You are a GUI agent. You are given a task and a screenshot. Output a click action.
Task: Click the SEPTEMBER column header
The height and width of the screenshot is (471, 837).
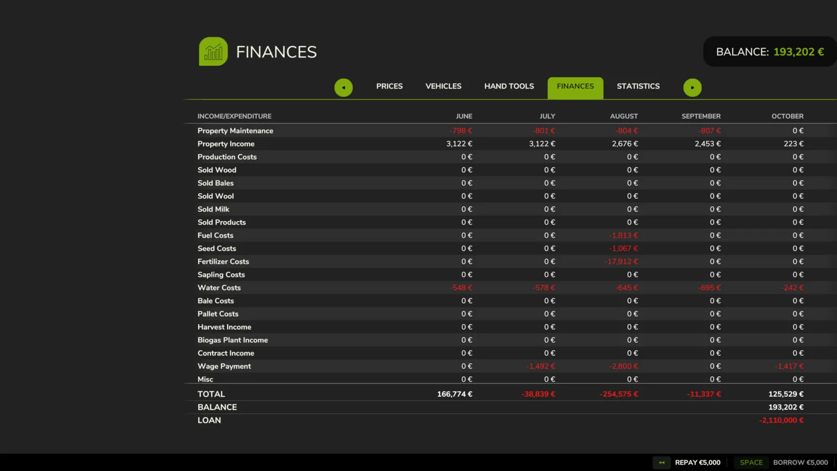click(701, 116)
